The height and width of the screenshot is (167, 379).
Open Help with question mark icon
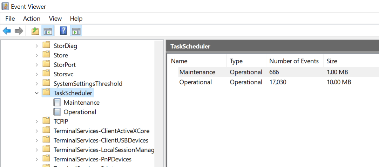(x=63, y=31)
